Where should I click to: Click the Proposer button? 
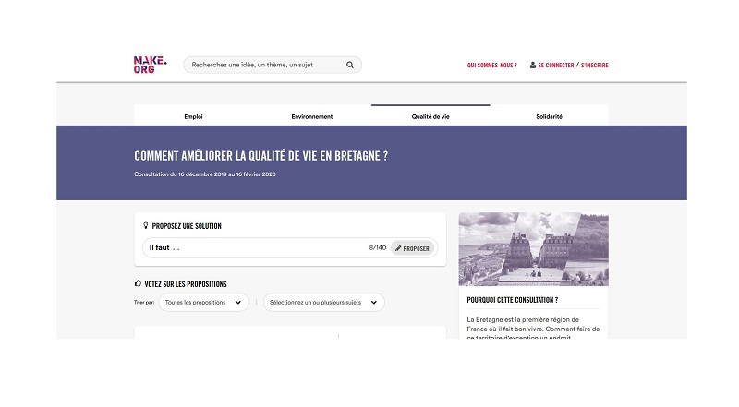tap(412, 248)
